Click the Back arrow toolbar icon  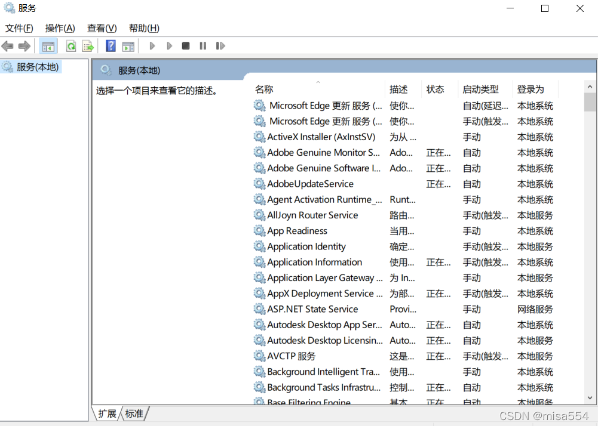coord(7,46)
